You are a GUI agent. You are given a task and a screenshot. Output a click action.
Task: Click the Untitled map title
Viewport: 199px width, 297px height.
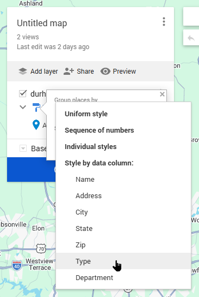(42, 23)
